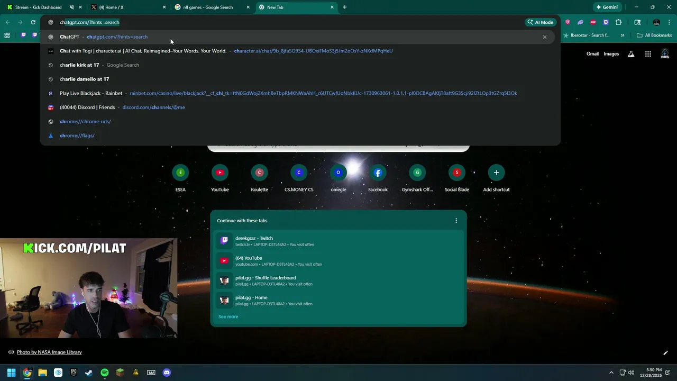Screen dimensions: 677x381
Task: Show hidden system tray icons
Action: point(611,373)
